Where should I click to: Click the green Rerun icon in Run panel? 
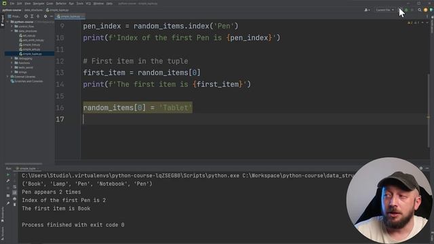[x=8, y=175]
